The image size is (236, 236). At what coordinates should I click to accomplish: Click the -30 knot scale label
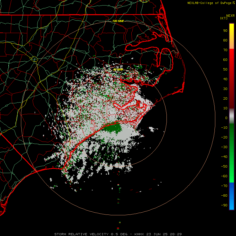[224, 147]
